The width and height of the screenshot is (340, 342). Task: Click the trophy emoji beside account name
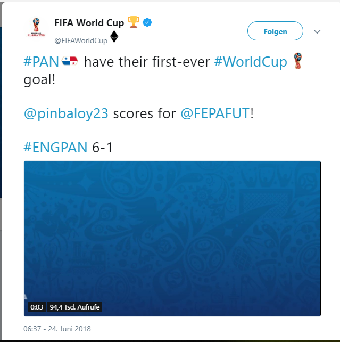134,22
